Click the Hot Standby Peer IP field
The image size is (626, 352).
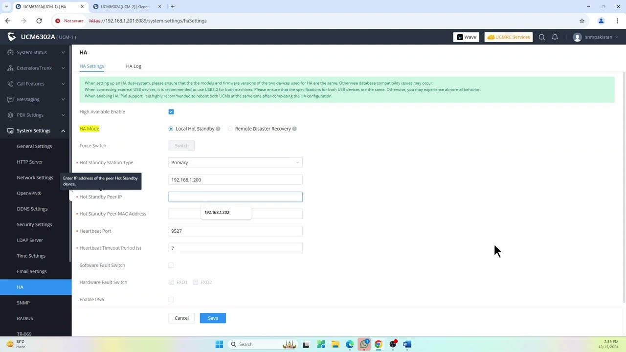[x=235, y=197]
